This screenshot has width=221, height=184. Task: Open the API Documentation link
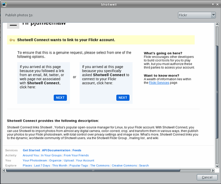pyautogui.click(x=56, y=150)
